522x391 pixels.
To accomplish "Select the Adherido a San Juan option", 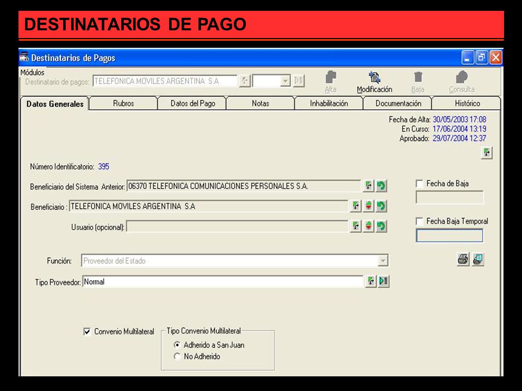I will pyautogui.click(x=177, y=345).
